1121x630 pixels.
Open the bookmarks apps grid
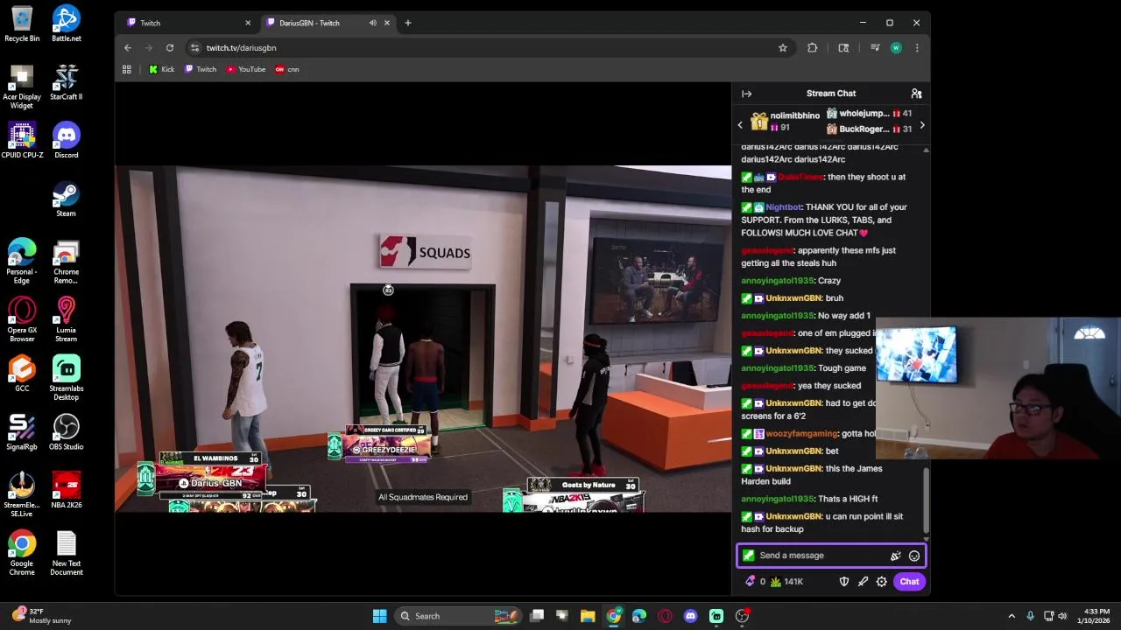127,69
